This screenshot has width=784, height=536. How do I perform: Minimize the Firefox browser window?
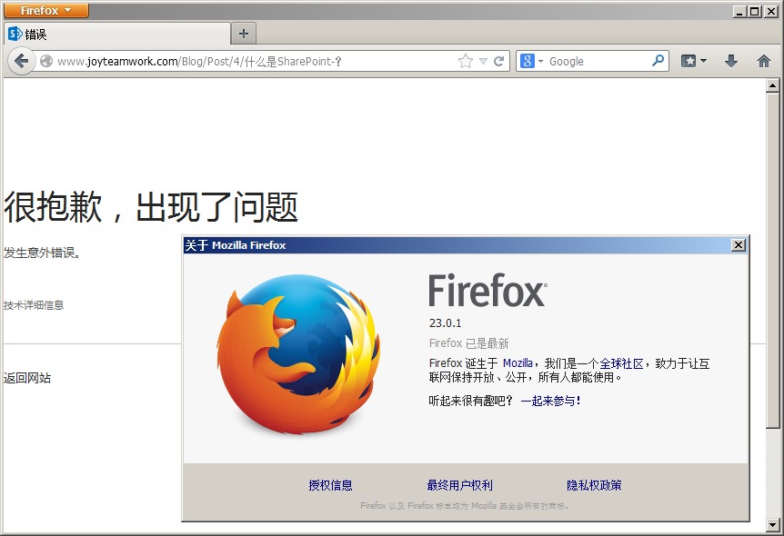point(739,11)
